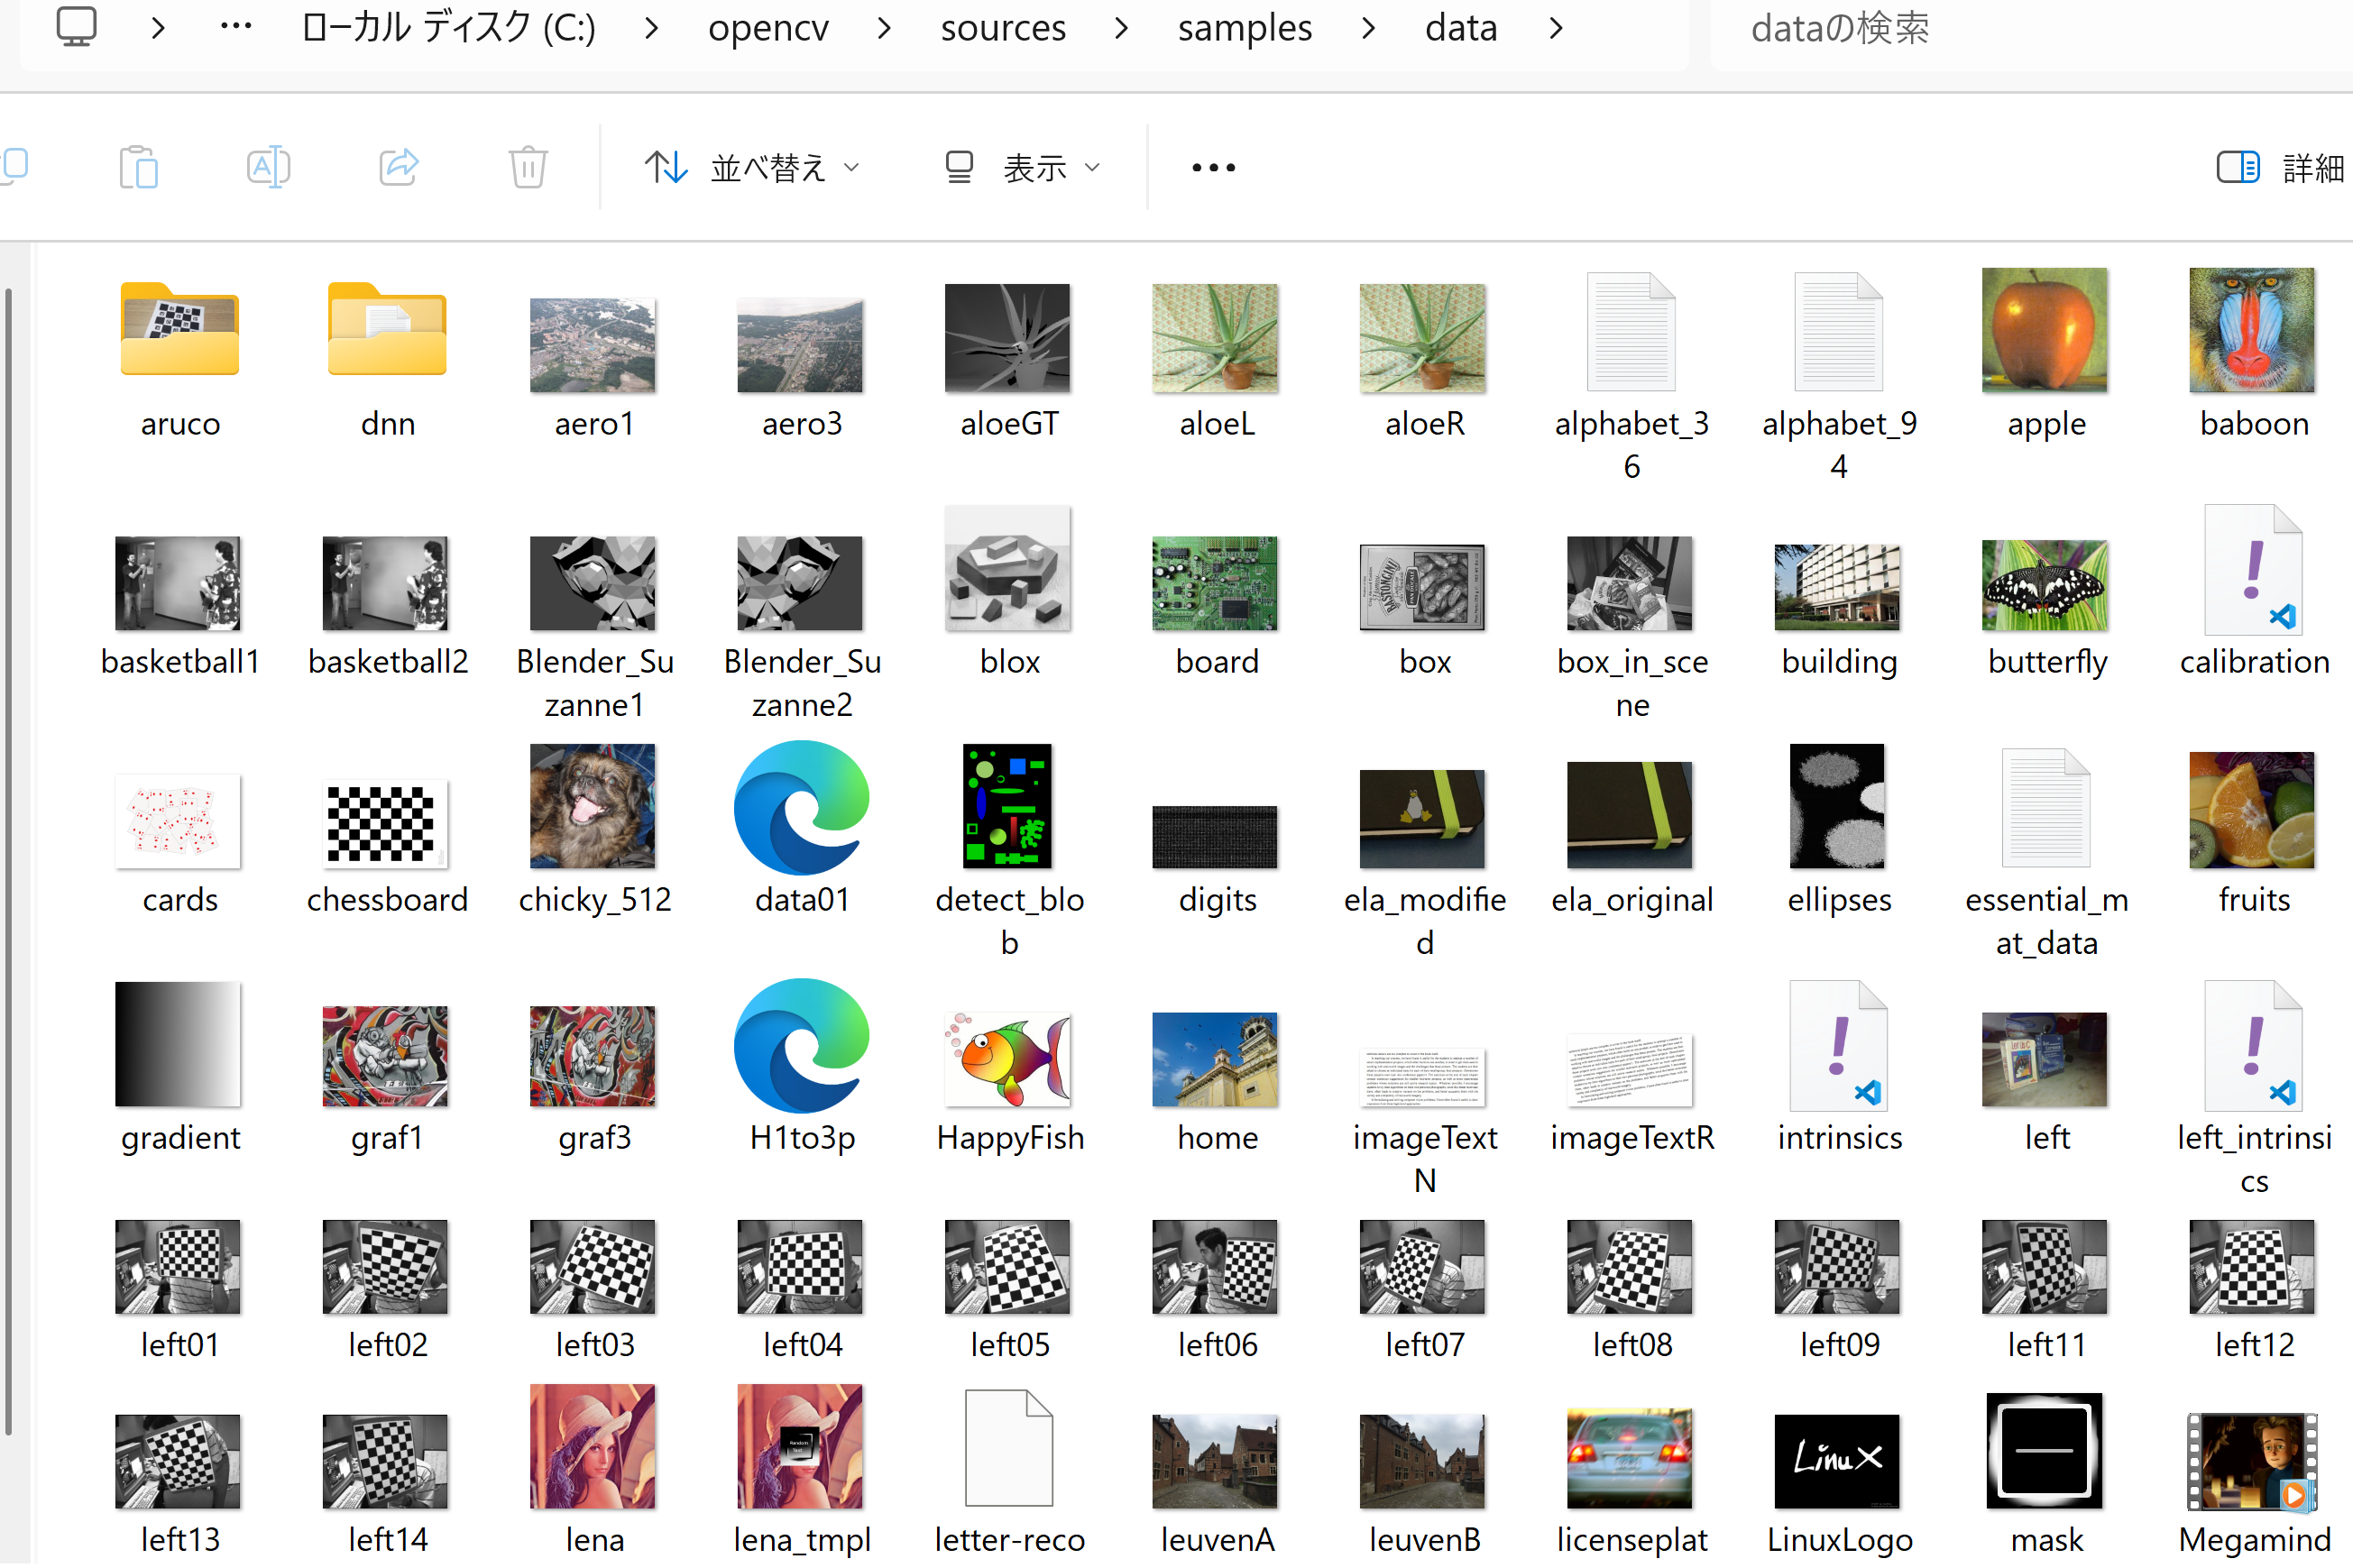Expand chevron after ローカル ディスク (C:)

pos(651,28)
